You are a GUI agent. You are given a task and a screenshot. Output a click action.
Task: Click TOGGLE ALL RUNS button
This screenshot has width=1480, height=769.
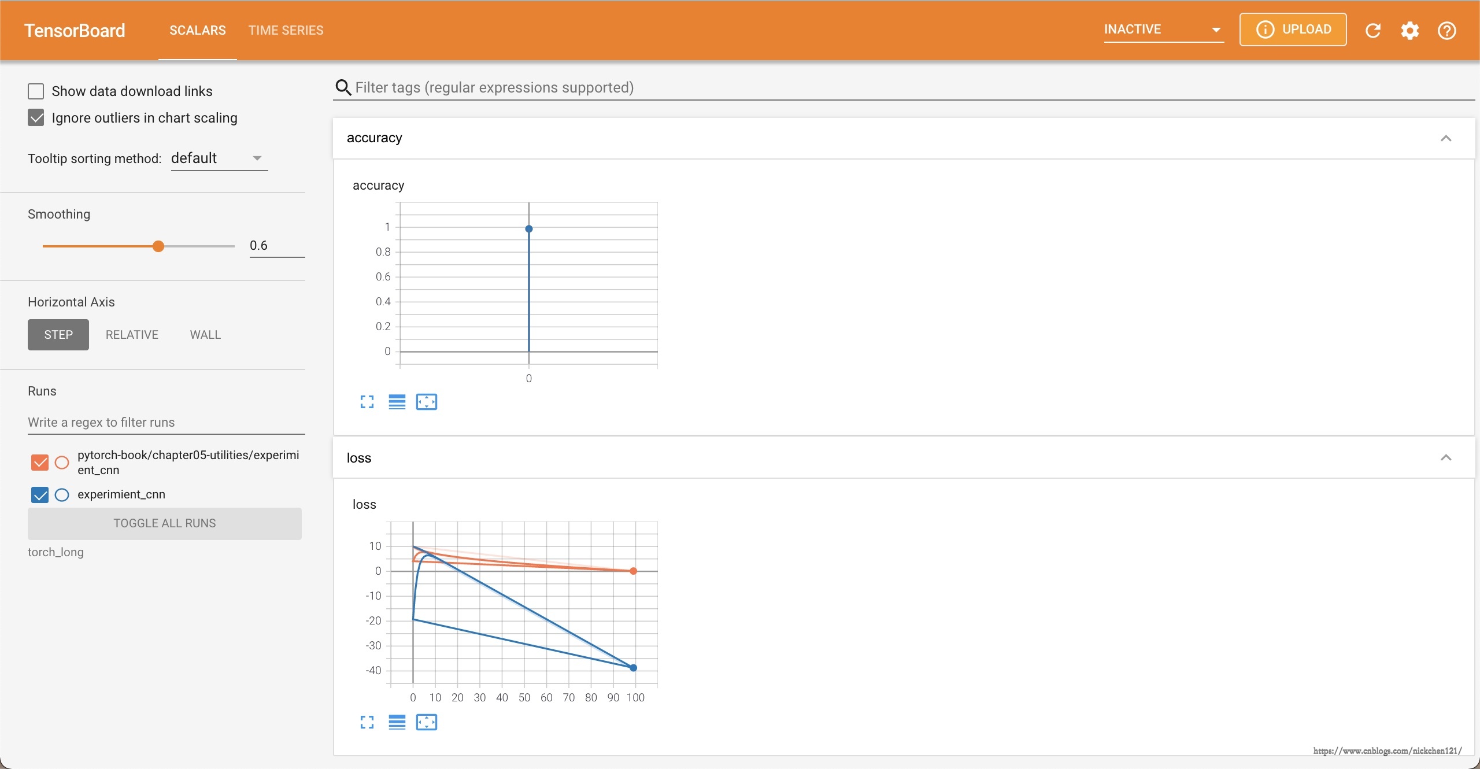coord(165,524)
